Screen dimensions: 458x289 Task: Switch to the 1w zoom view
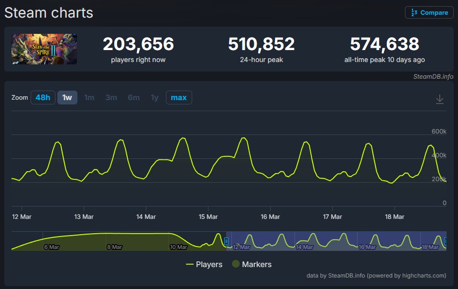[66, 97]
